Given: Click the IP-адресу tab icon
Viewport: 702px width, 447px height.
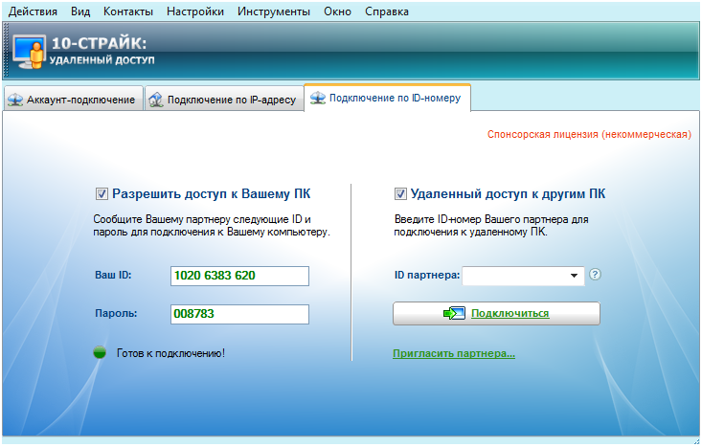Looking at the screenshot, I should [156, 100].
